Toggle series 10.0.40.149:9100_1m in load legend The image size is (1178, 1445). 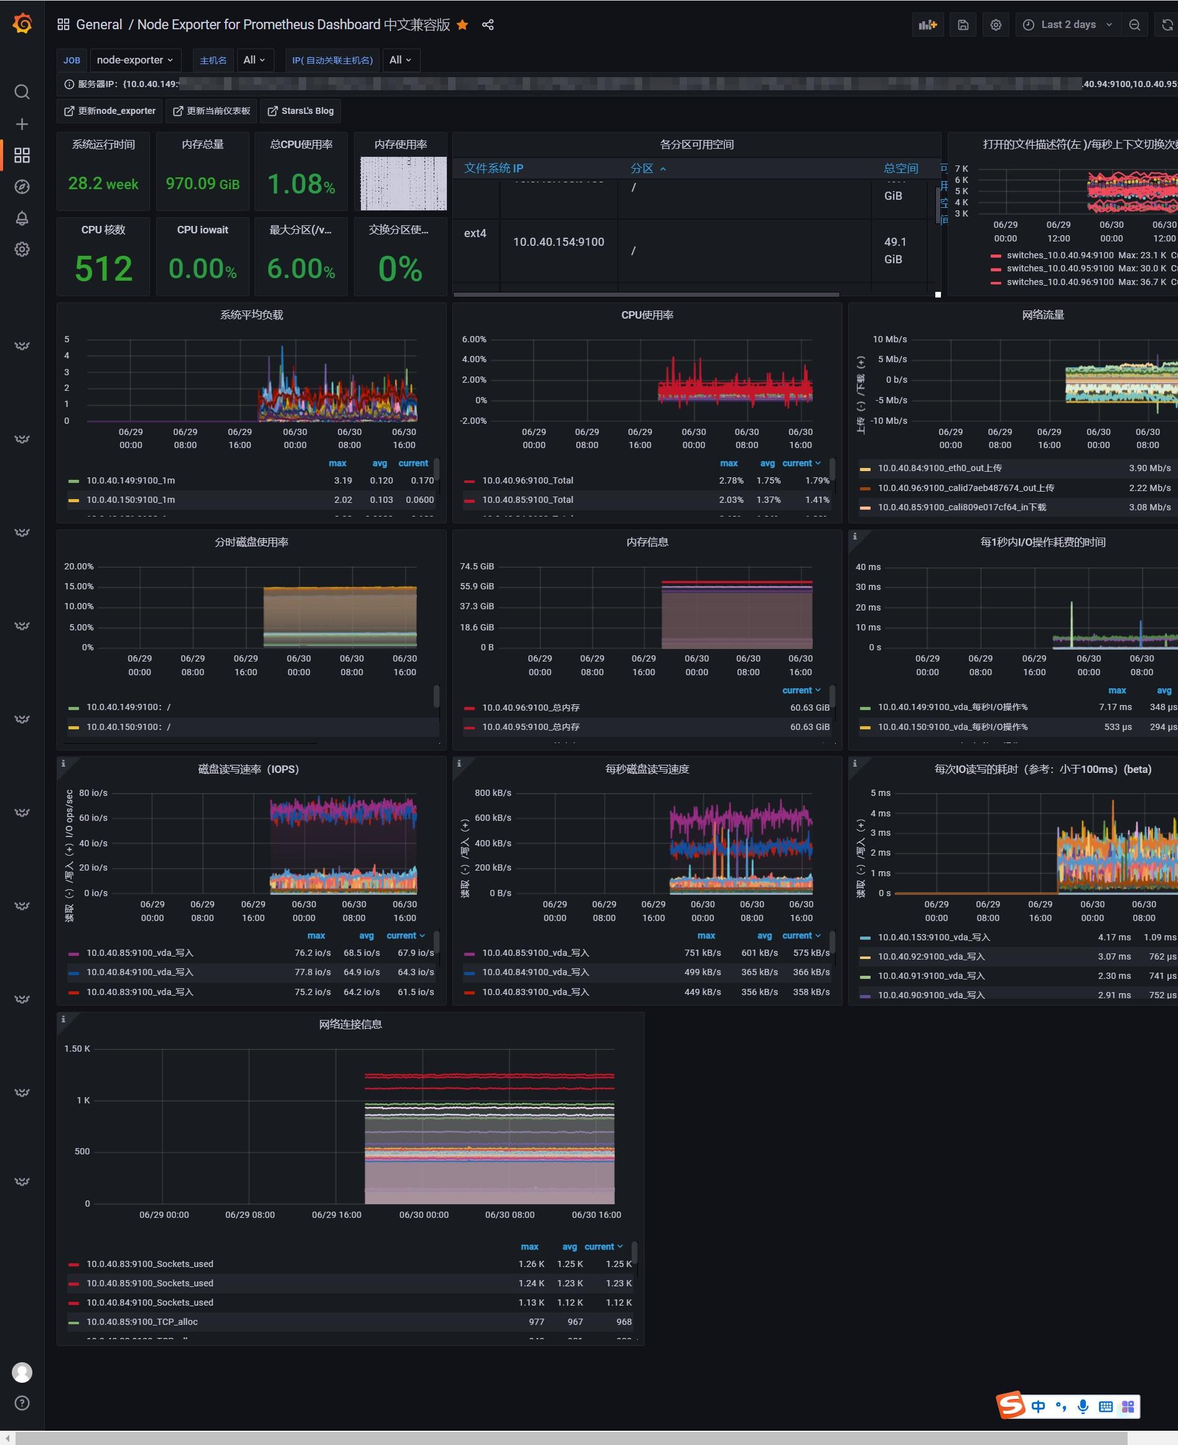coord(130,480)
